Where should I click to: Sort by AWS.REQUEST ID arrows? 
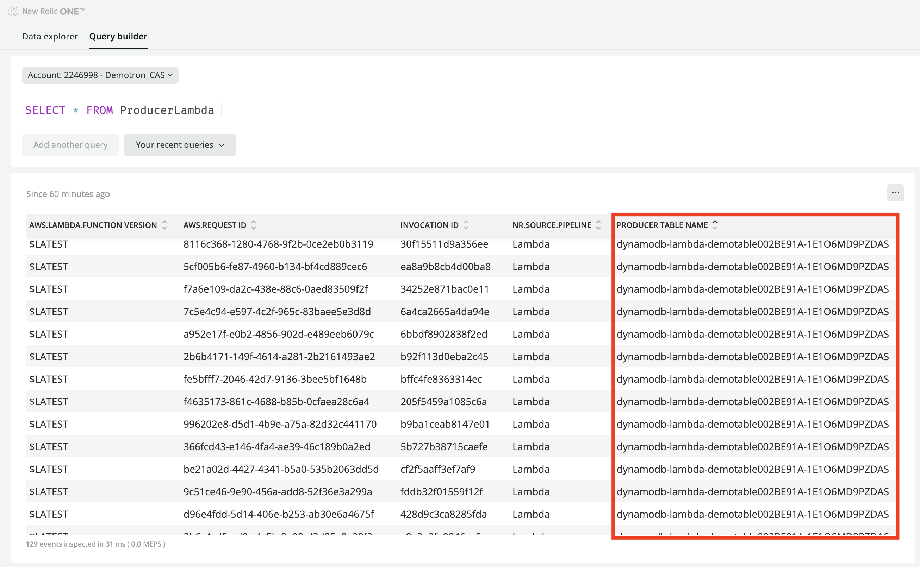click(254, 225)
